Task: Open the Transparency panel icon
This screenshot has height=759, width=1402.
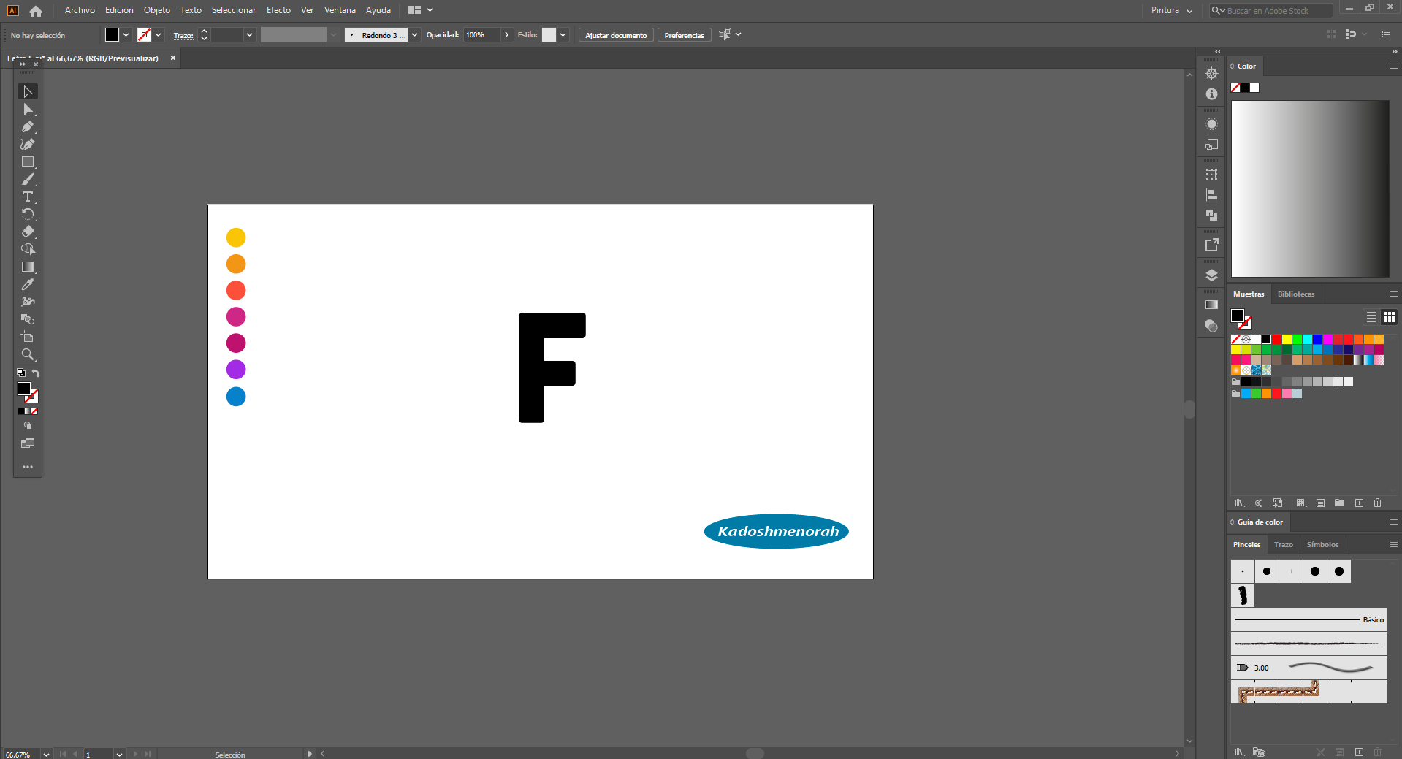Action: pyautogui.click(x=1211, y=326)
